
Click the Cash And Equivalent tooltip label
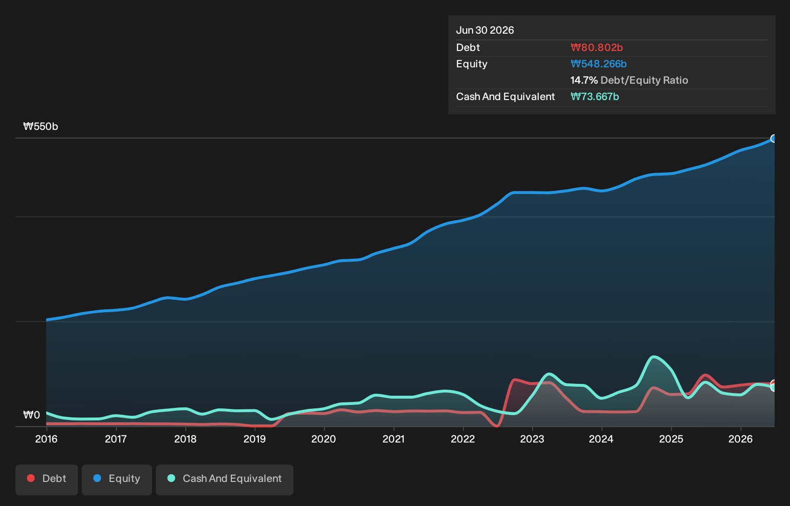(x=506, y=97)
